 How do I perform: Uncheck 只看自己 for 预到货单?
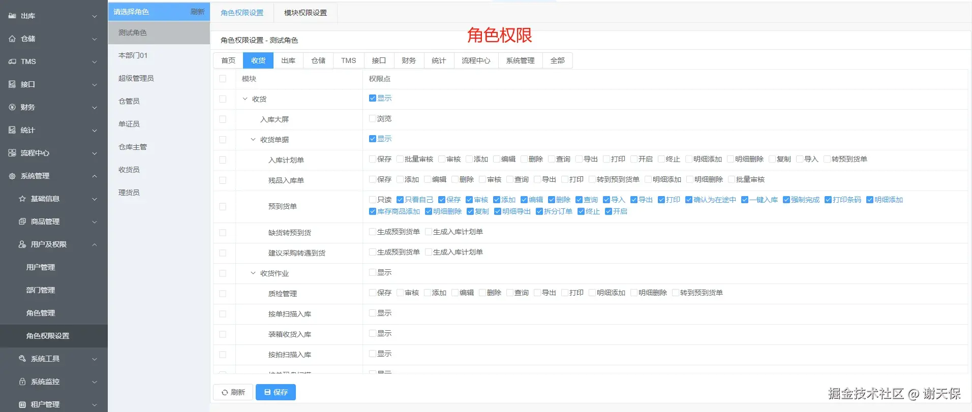400,200
